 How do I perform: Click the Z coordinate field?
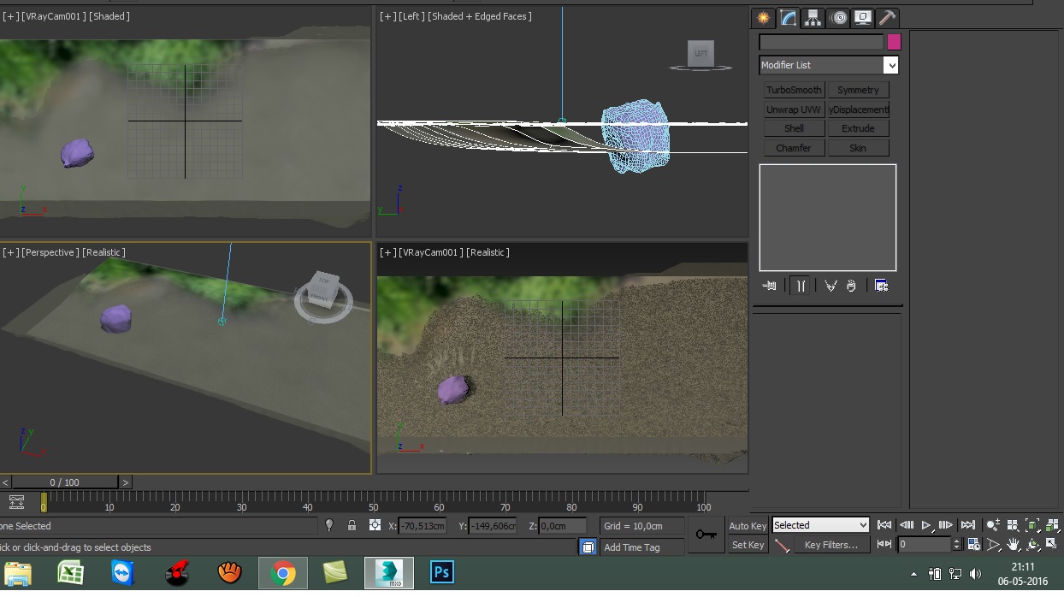tap(563, 526)
